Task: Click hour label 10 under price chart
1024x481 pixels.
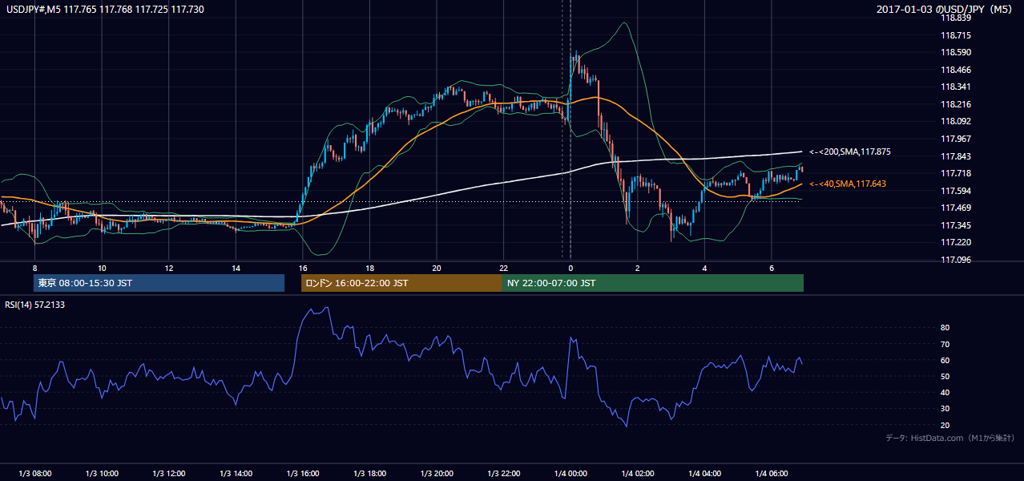Action: tap(102, 268)
